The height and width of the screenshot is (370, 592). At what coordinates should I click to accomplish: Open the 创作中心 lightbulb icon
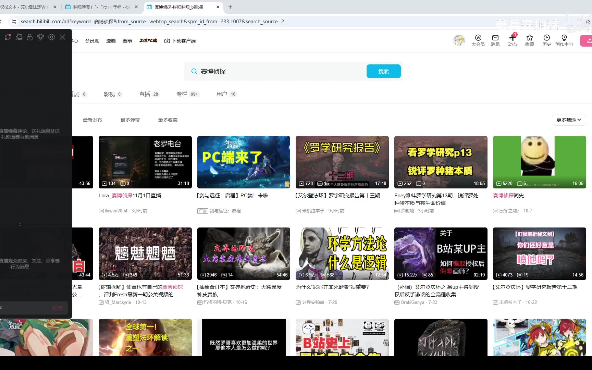click(x=564, y=40)
